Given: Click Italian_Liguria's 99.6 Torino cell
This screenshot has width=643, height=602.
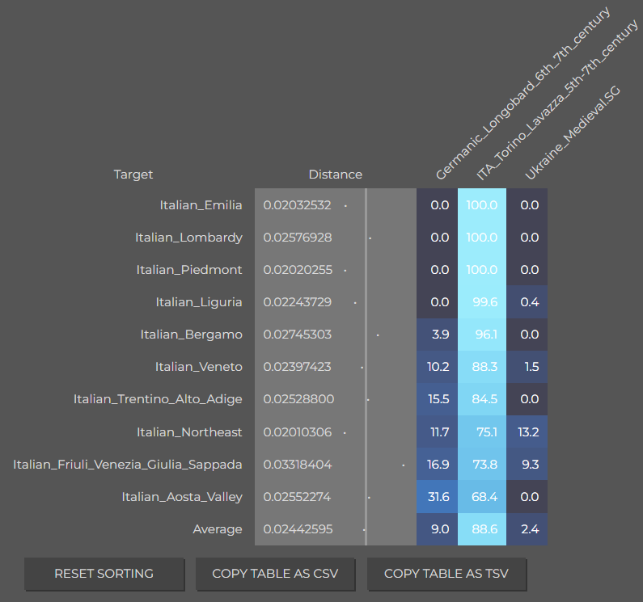Looking at the screenshot, I should coord(482,302).
